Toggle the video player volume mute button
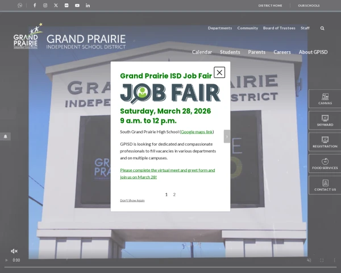Image resolution: width=341 pixels, height=273 pixels. pyautogui.click(x=309, y=260)
